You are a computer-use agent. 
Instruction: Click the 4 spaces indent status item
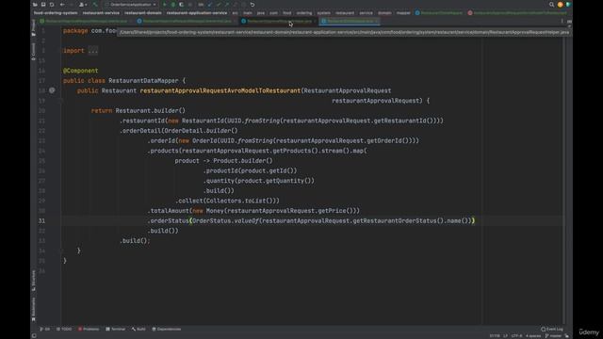coord(533,336)
